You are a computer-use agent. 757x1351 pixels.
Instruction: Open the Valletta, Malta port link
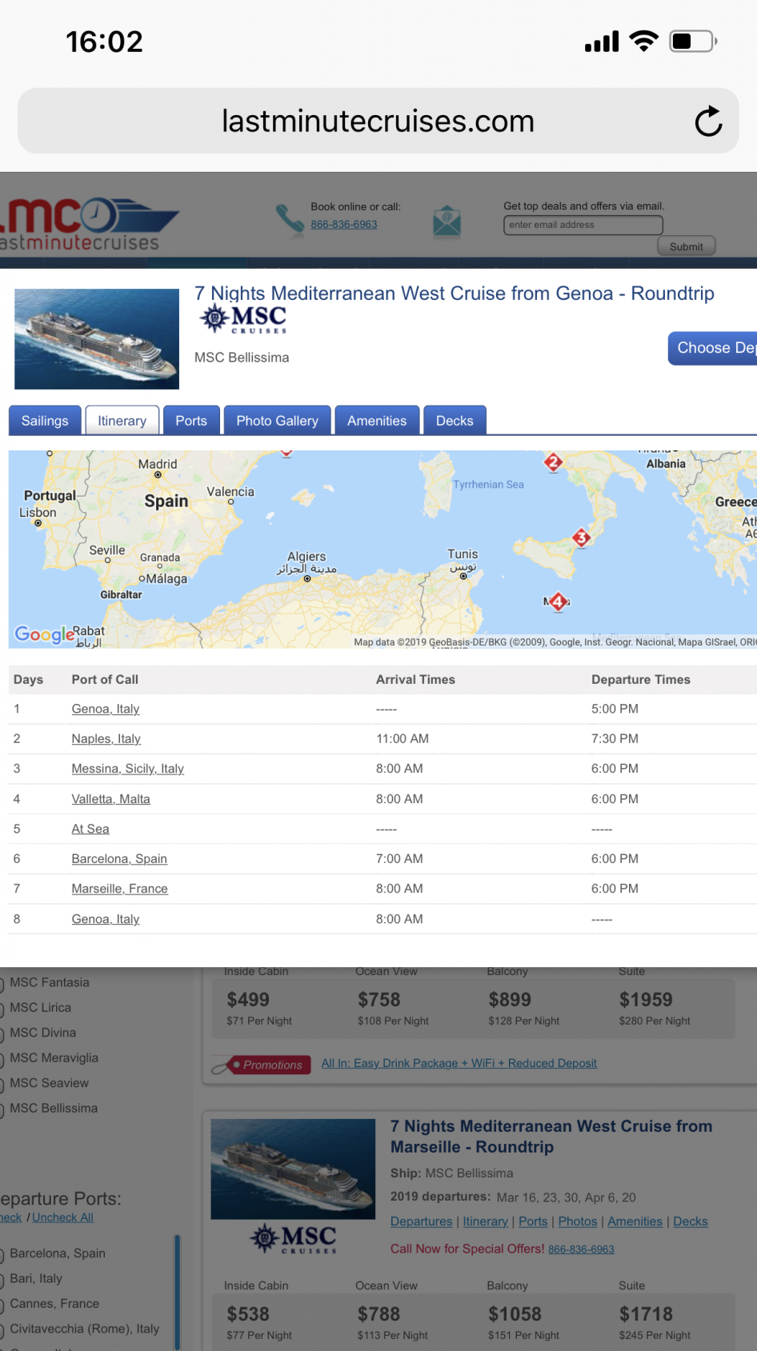pos(110,799)
